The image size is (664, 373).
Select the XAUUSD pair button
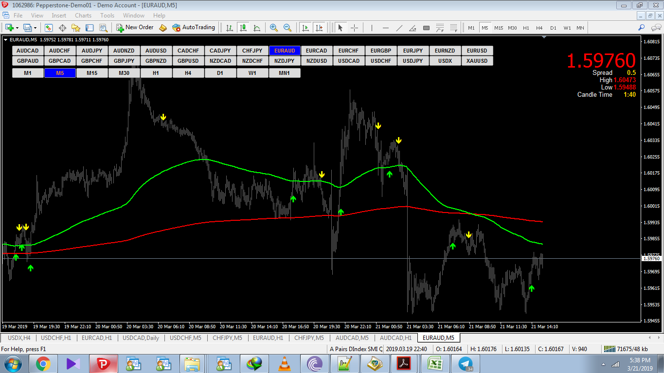[477, 61]
